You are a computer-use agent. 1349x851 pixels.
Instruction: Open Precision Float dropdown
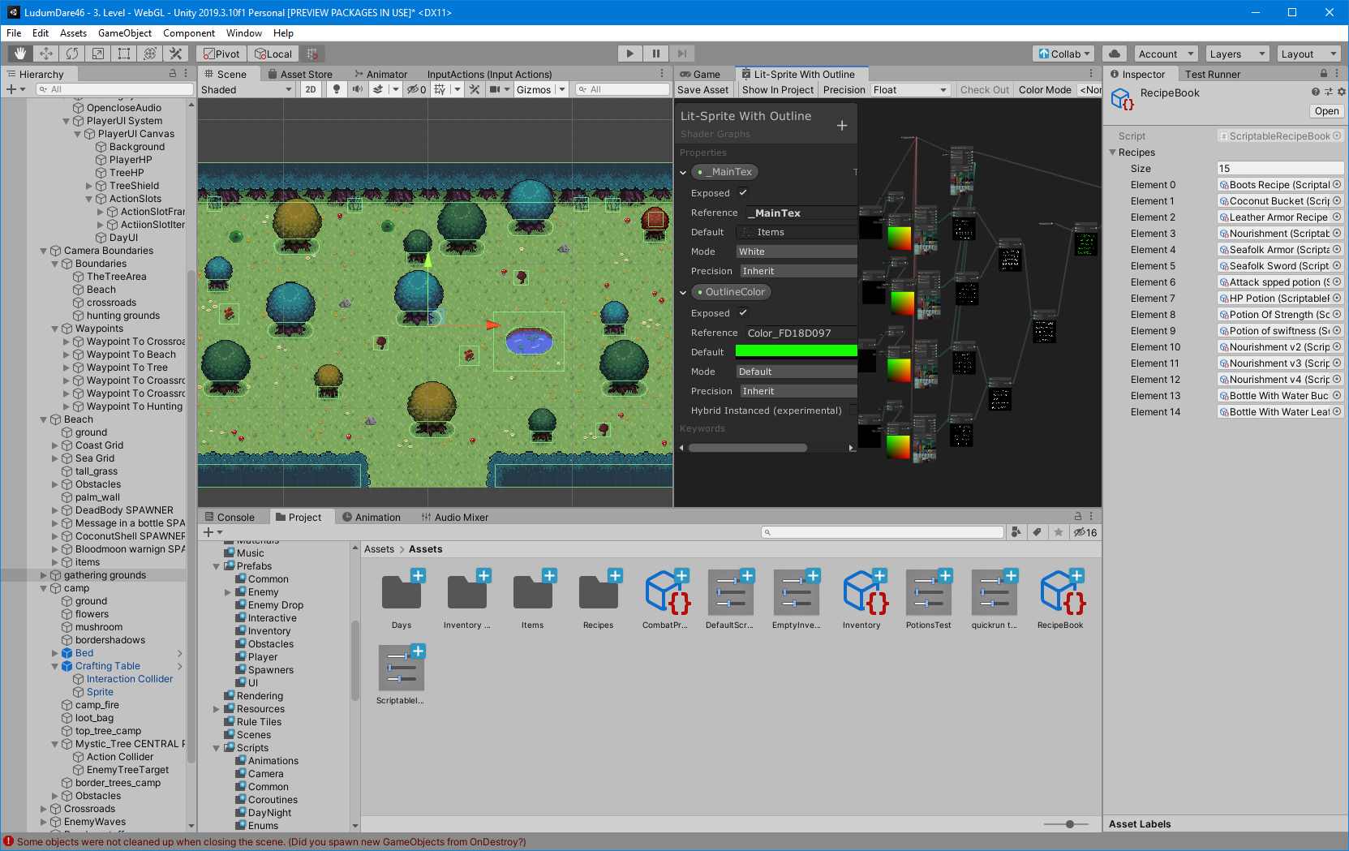point(909,89)
